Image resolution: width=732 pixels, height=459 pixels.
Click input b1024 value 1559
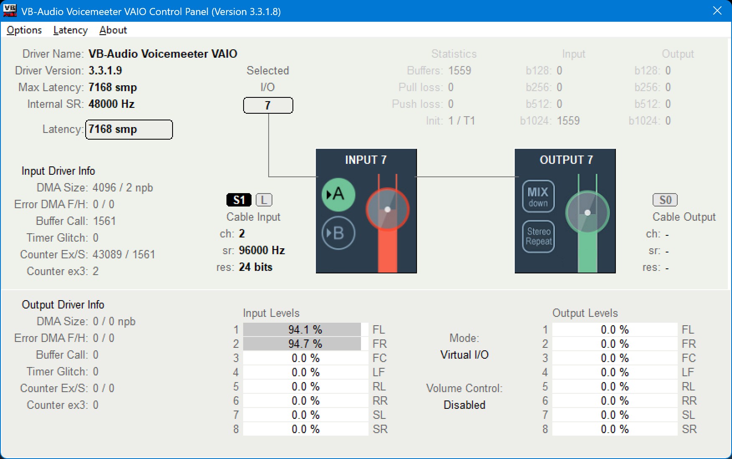(x=568, y=120)
